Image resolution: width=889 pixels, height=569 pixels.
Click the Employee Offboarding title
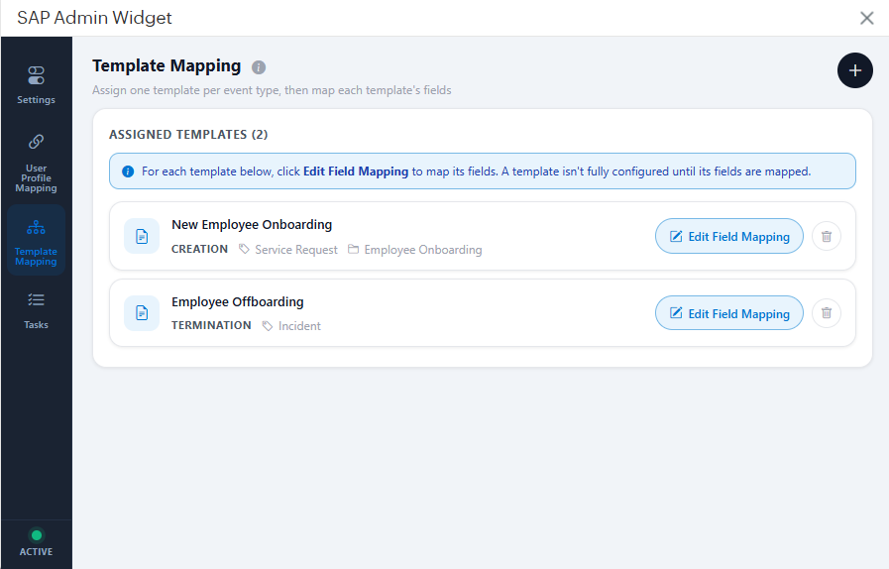[x=238, y=301]
